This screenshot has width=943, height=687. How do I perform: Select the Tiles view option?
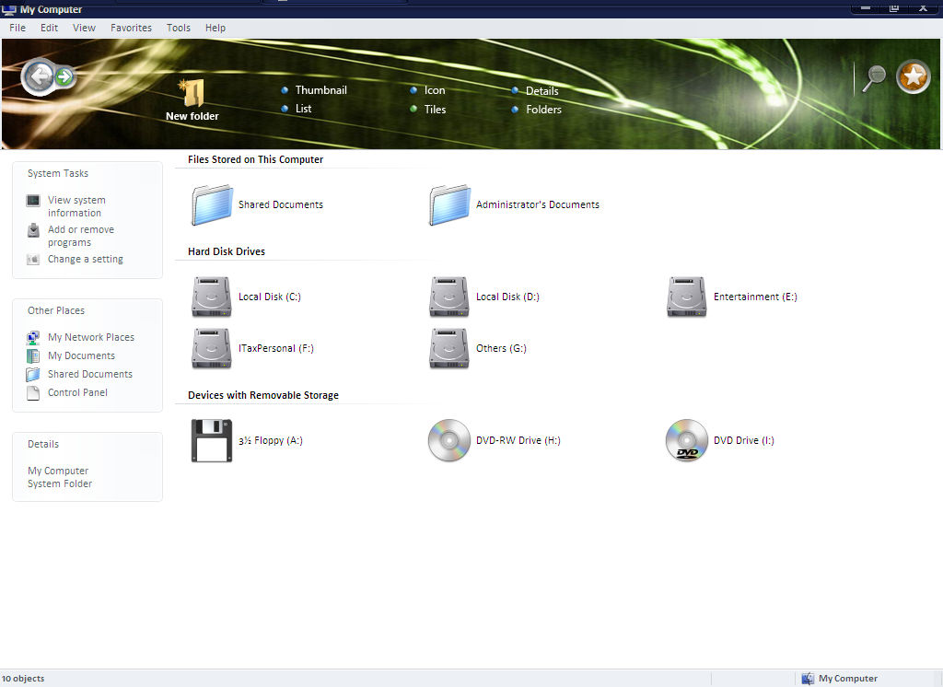pos(435,110)
